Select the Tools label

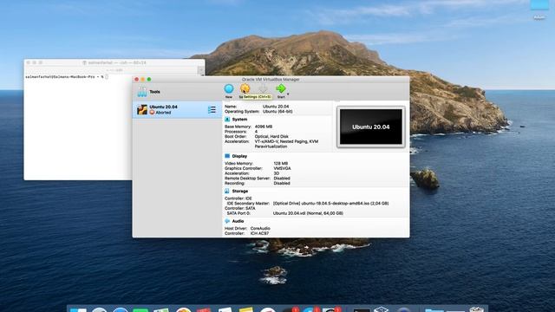coord(154,92)
